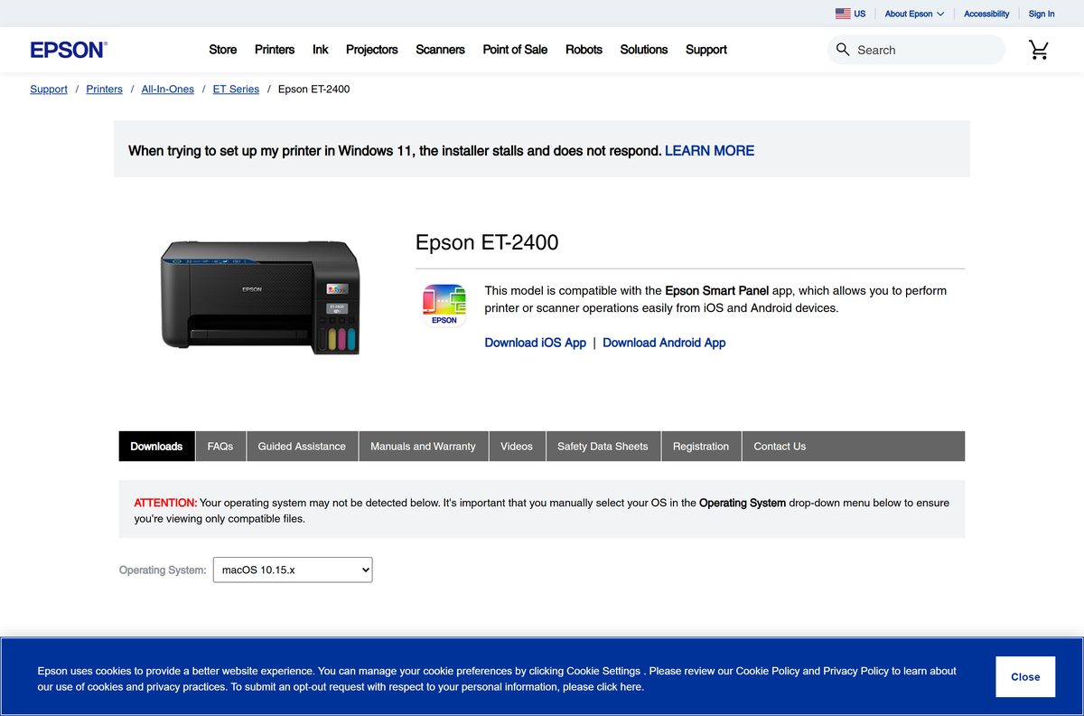Open the Support menu
The width and height of the screenshot is (1084, 716).
[x=706, y=50]
